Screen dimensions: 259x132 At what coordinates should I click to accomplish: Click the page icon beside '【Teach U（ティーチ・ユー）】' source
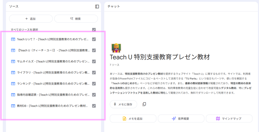13,50
